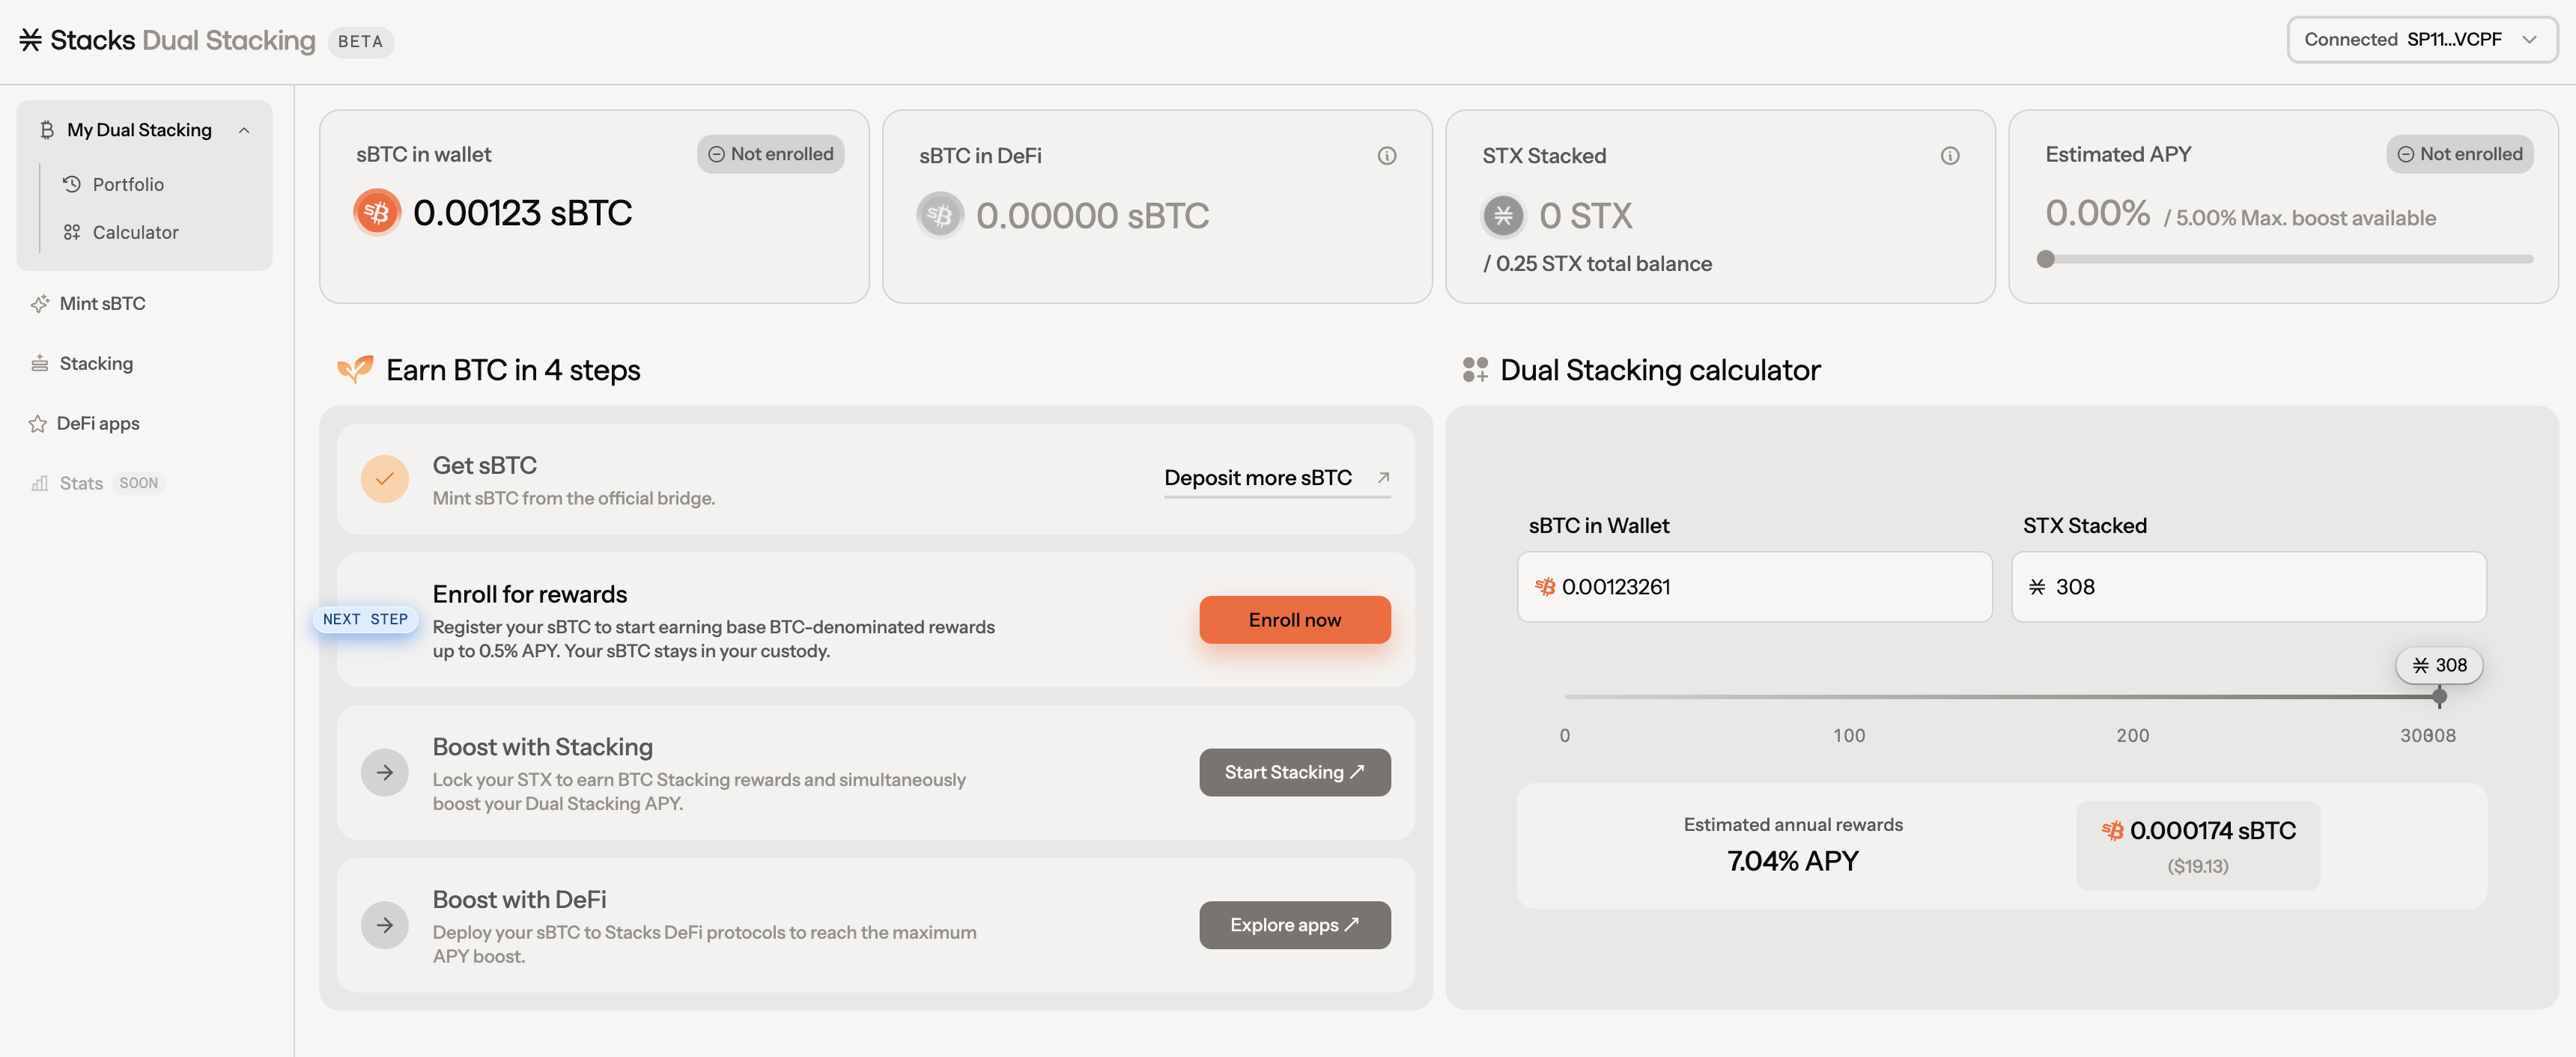2576x1057 pixels.
Task: Click the Stacks logo icon in header
Action: click(x=30, y=40)
